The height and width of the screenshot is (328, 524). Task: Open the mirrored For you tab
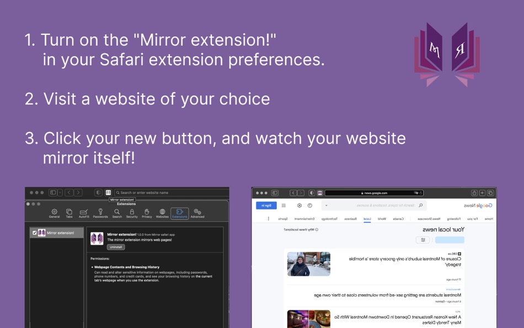(x=472, y=219)
